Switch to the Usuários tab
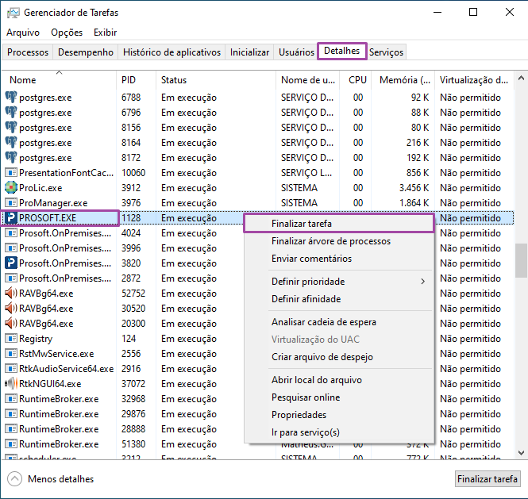 point(296,52)
